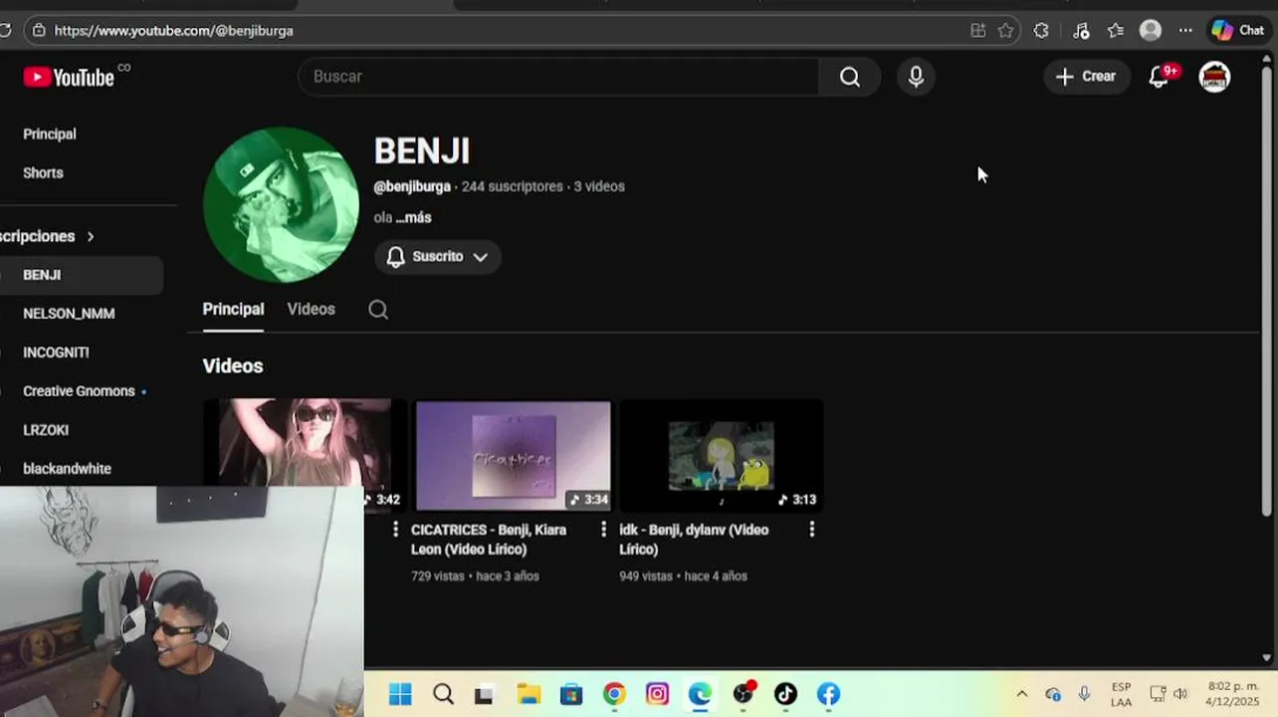1278x717 pixels.
Task: Open Windows Start menu
Action: click(400, 694)
